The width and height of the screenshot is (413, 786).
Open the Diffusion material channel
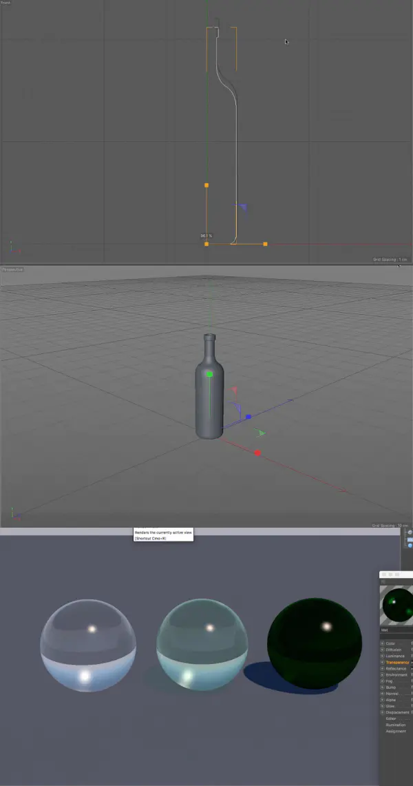[394, 650]
